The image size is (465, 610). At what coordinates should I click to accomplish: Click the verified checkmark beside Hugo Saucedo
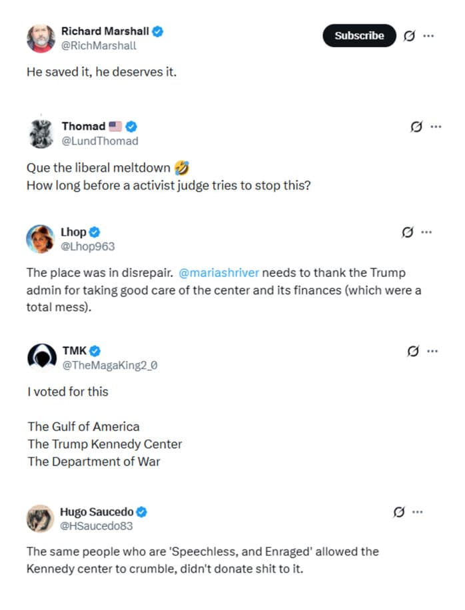point(141,511)
